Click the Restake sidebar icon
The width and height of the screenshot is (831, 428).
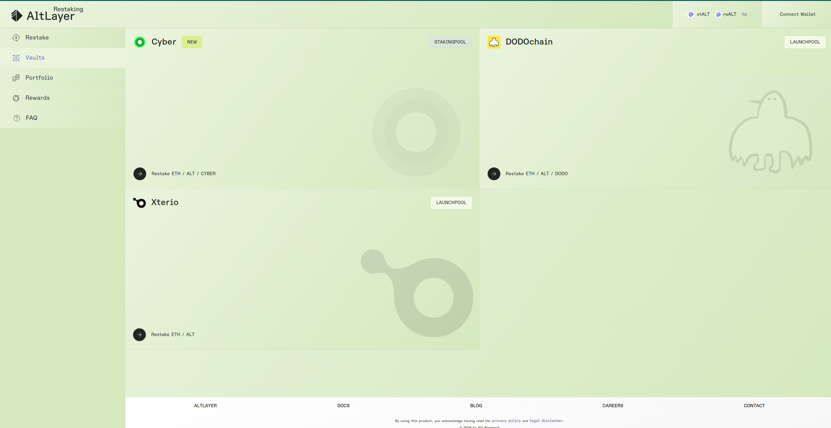point(16,38)
